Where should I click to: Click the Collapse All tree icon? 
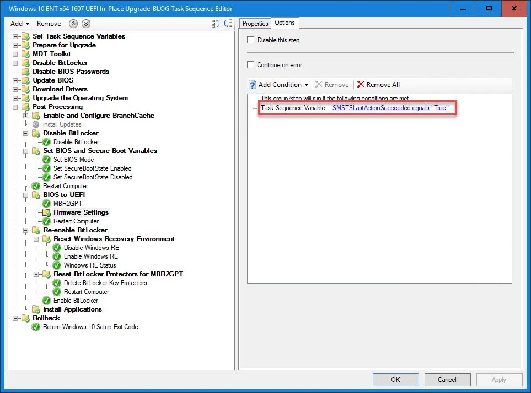coord(229,23)
